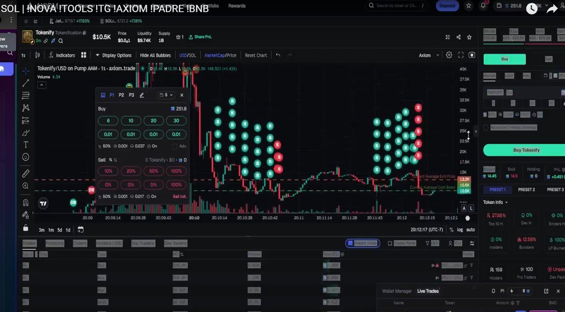Switch to USD/SOL currency toggle

click(187, 55)
